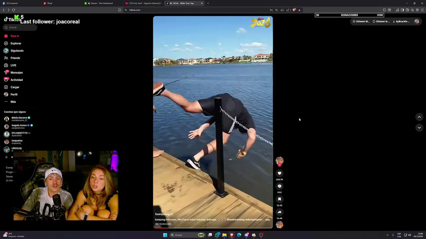Open LilGrizzly account
This screenshot has width=426, height=239.
click(x=13, y=149)
